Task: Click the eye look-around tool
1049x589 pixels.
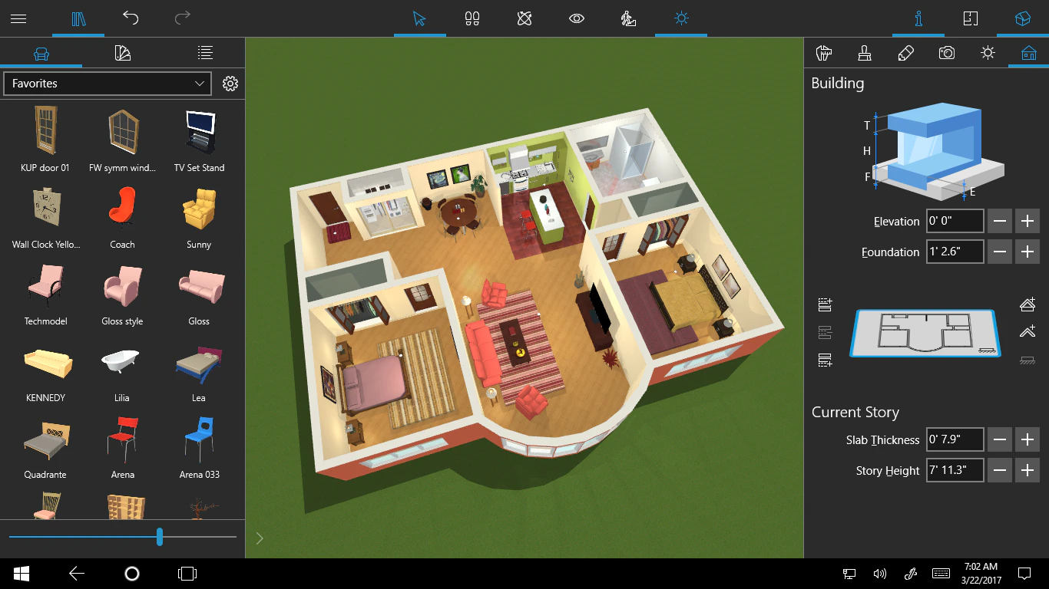Action: [577, 18]
